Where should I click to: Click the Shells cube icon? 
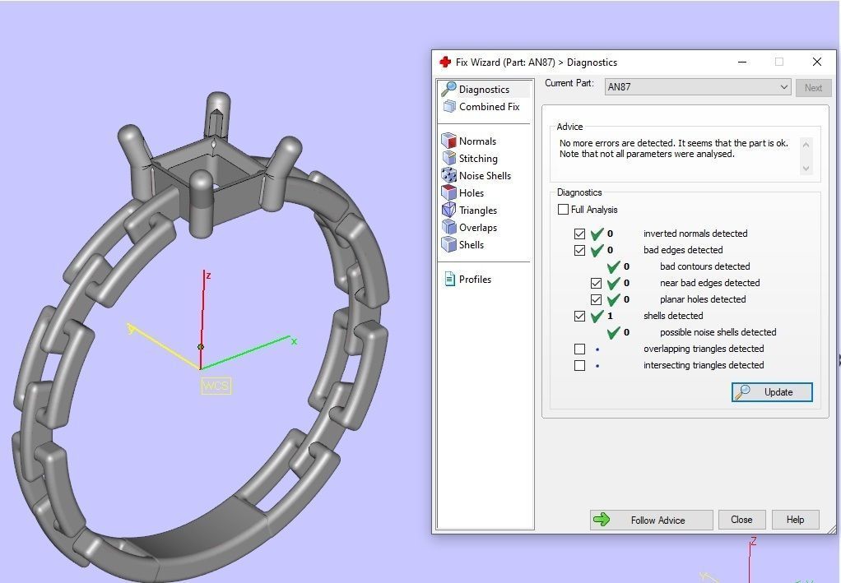pyautogui.click(x=448, y=244)
